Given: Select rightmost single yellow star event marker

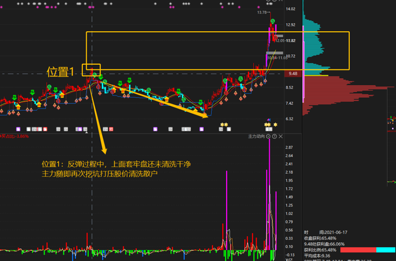Looking at the screenshot, I should click(275, 125).
